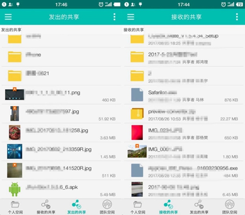The width and height of the screenshot is (245, 215).
Task: Open food photo thumbnail sized 3.63 MB
Action: pos(15,132)
